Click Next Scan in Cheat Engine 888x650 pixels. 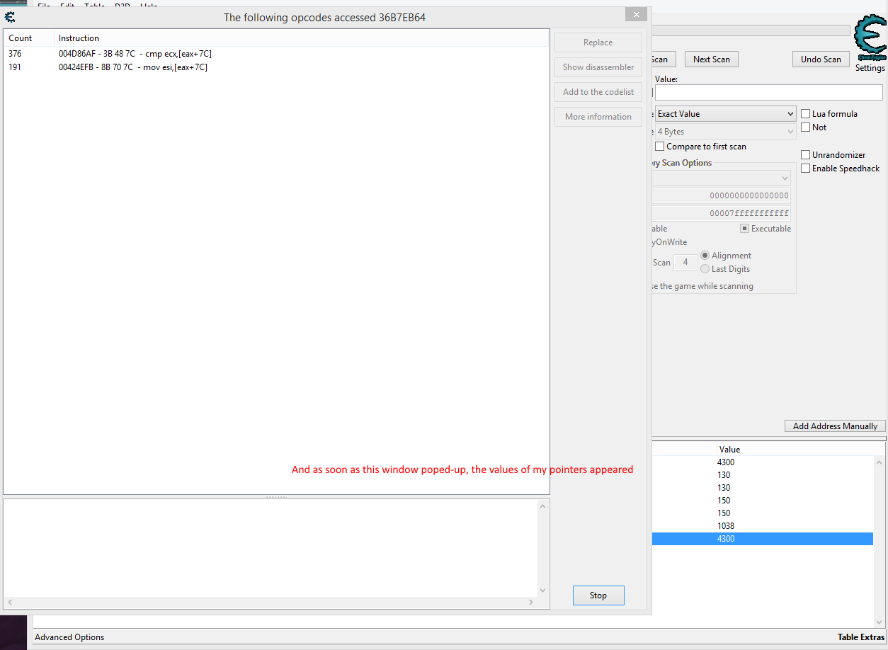tap(712, 59)
